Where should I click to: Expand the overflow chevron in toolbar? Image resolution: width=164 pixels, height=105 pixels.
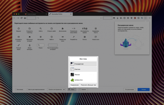(145, 18)
